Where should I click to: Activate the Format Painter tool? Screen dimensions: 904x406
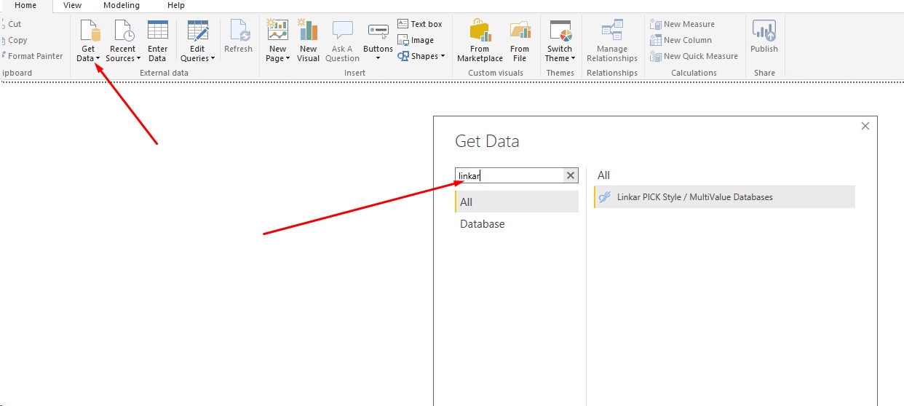tap(33, 56)
